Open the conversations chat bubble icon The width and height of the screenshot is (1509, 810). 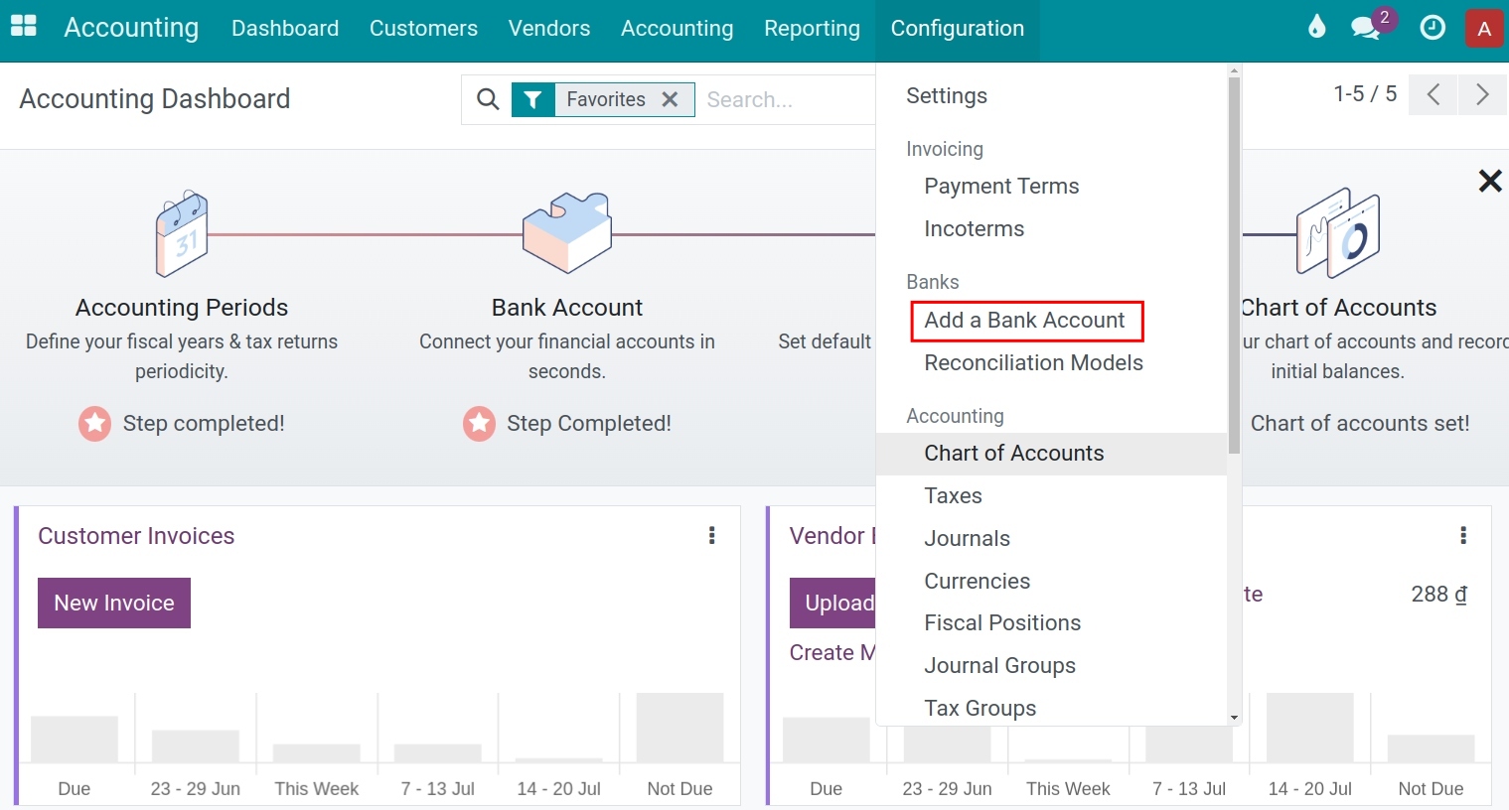pos(1367,28)
